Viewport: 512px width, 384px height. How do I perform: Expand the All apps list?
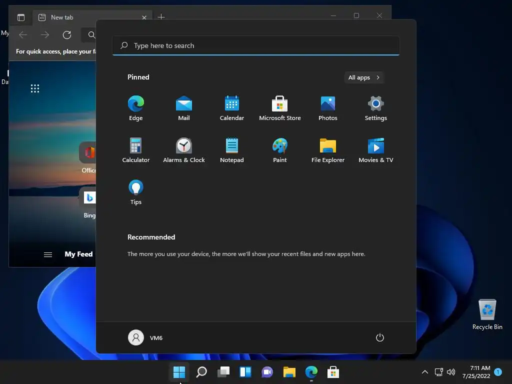364,77
